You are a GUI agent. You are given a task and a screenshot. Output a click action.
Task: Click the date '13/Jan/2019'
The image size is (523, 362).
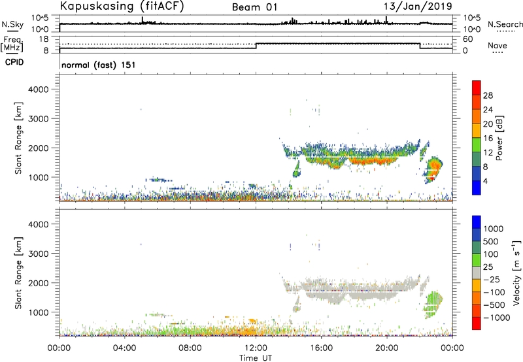(x=418, y=7)
